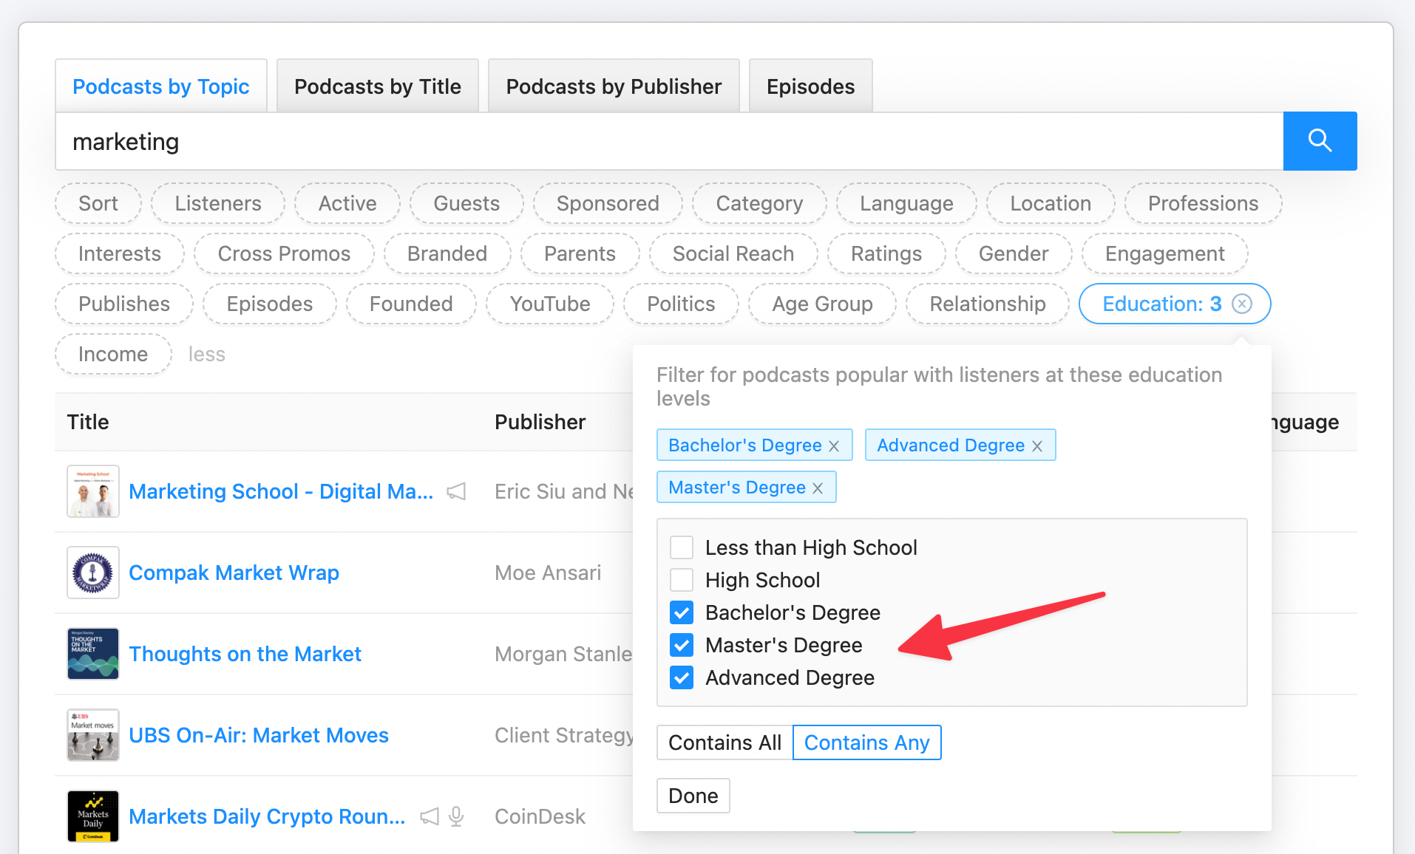The height and width of the screenshot is (854, 1415).
Task: Click Done in the education popup
Action: 693,796
